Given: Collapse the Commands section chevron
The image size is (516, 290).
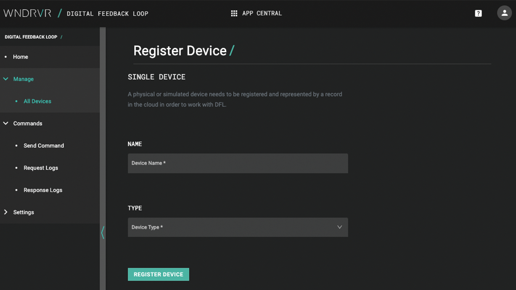Looking at the screenshot, I should pos(6,123).
